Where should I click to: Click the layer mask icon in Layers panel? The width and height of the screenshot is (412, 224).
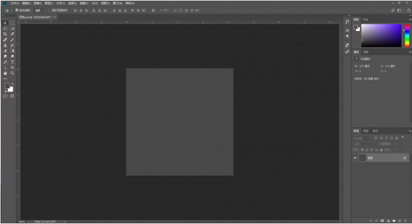tap(382, 221)
